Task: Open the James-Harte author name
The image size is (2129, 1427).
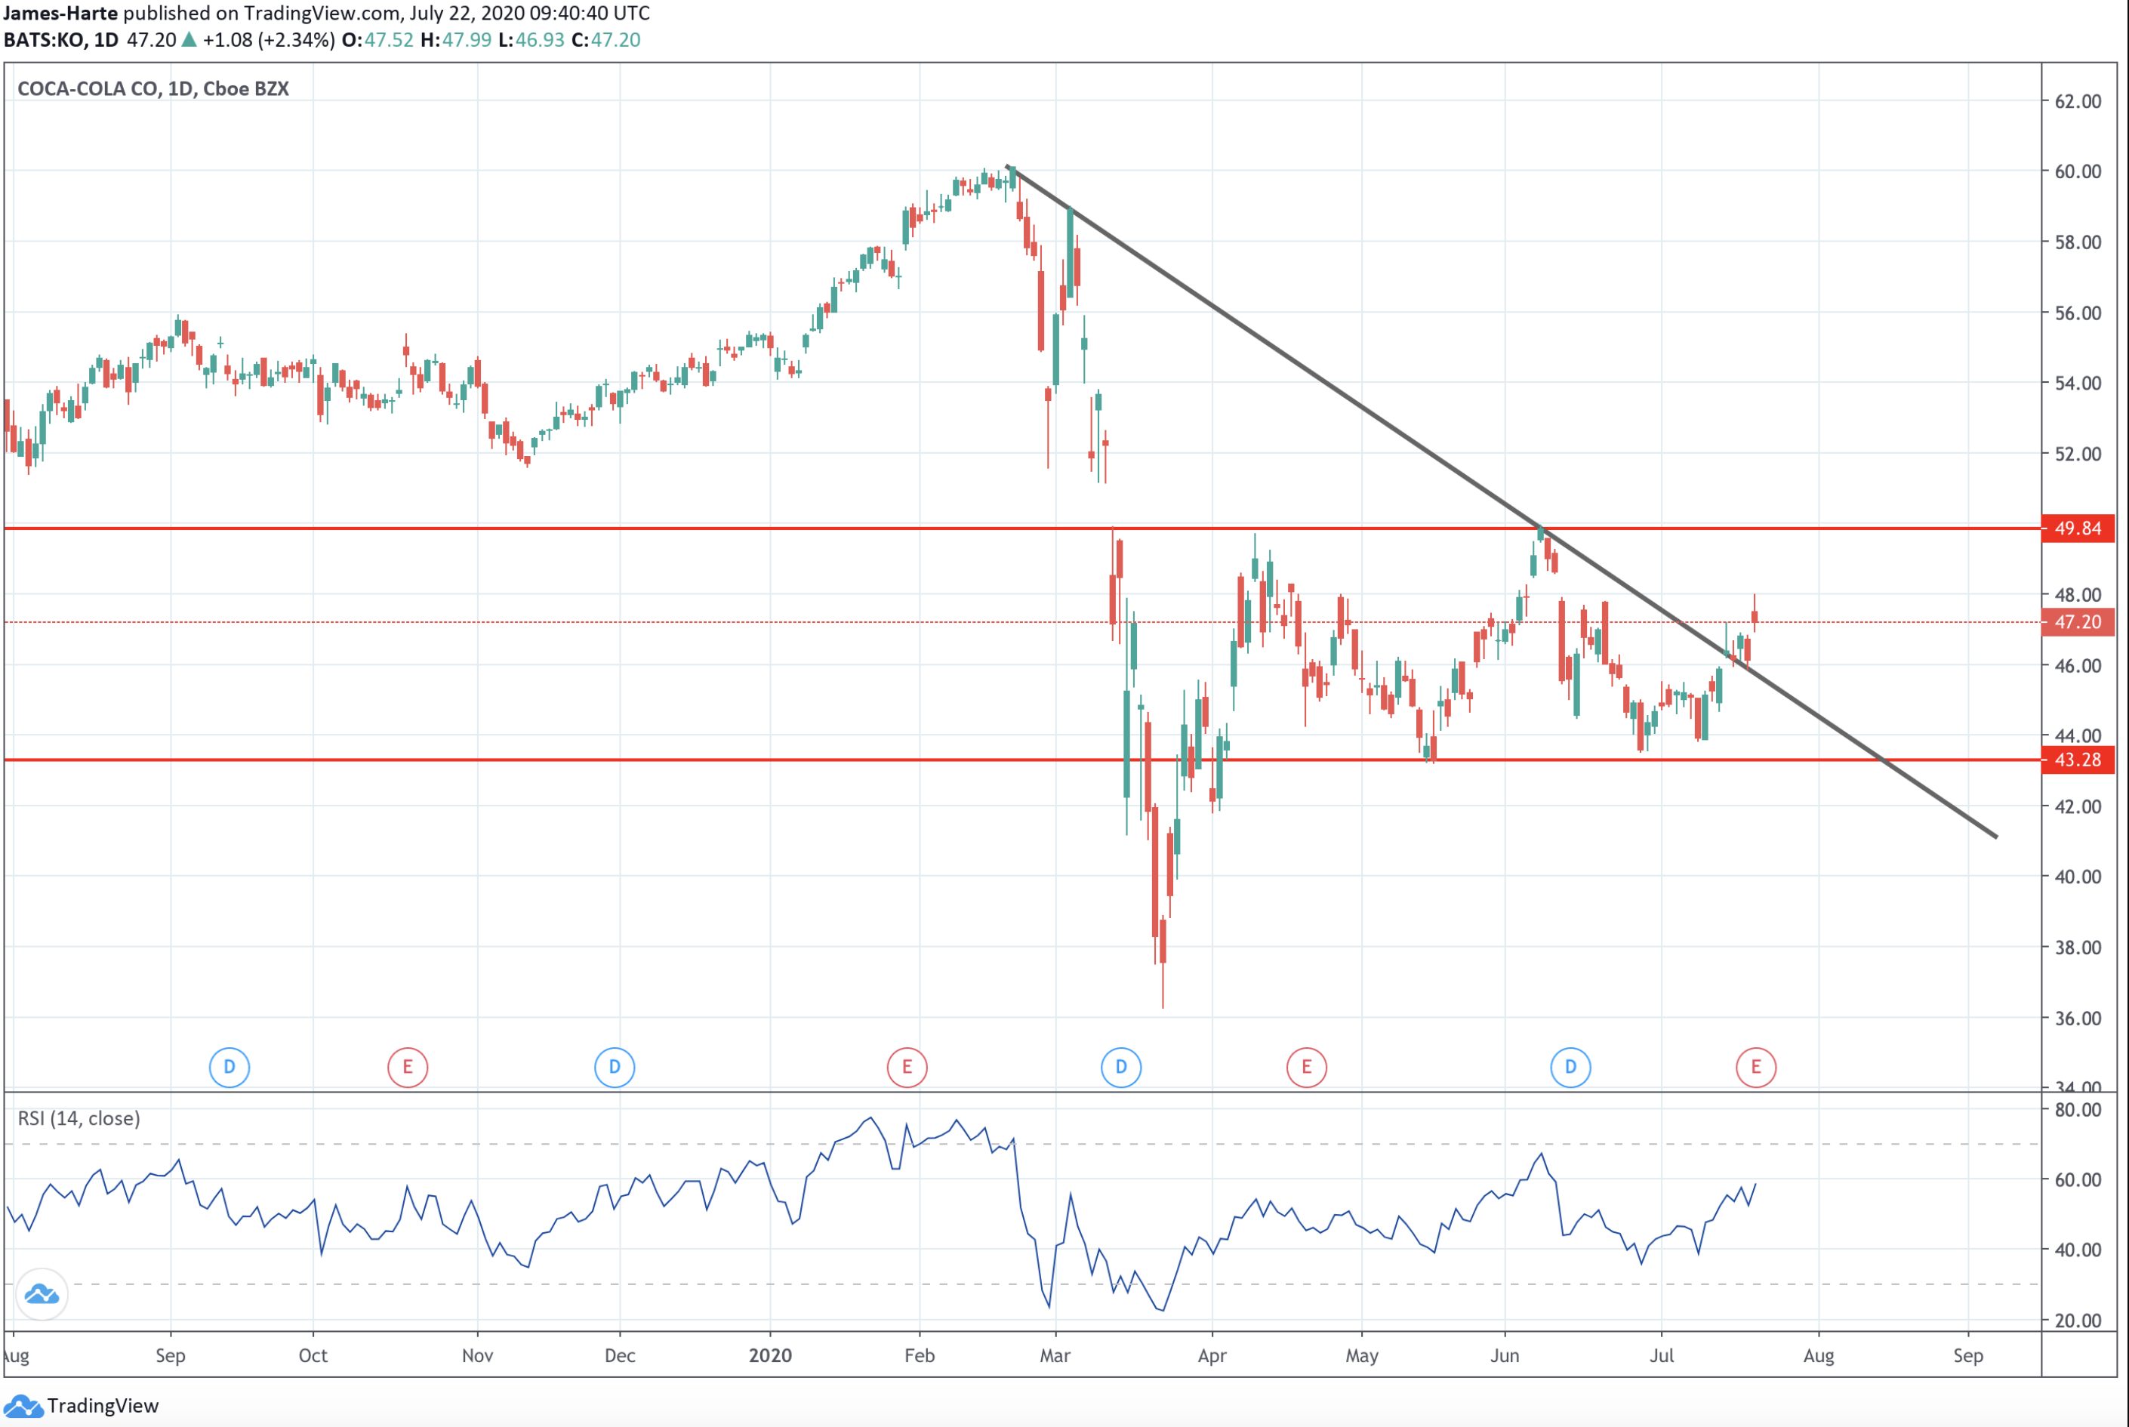Action: point(60,14)
